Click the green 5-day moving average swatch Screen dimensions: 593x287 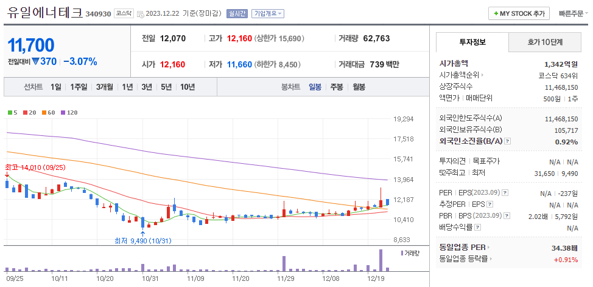pyautogui.click(x=10, y=112)
